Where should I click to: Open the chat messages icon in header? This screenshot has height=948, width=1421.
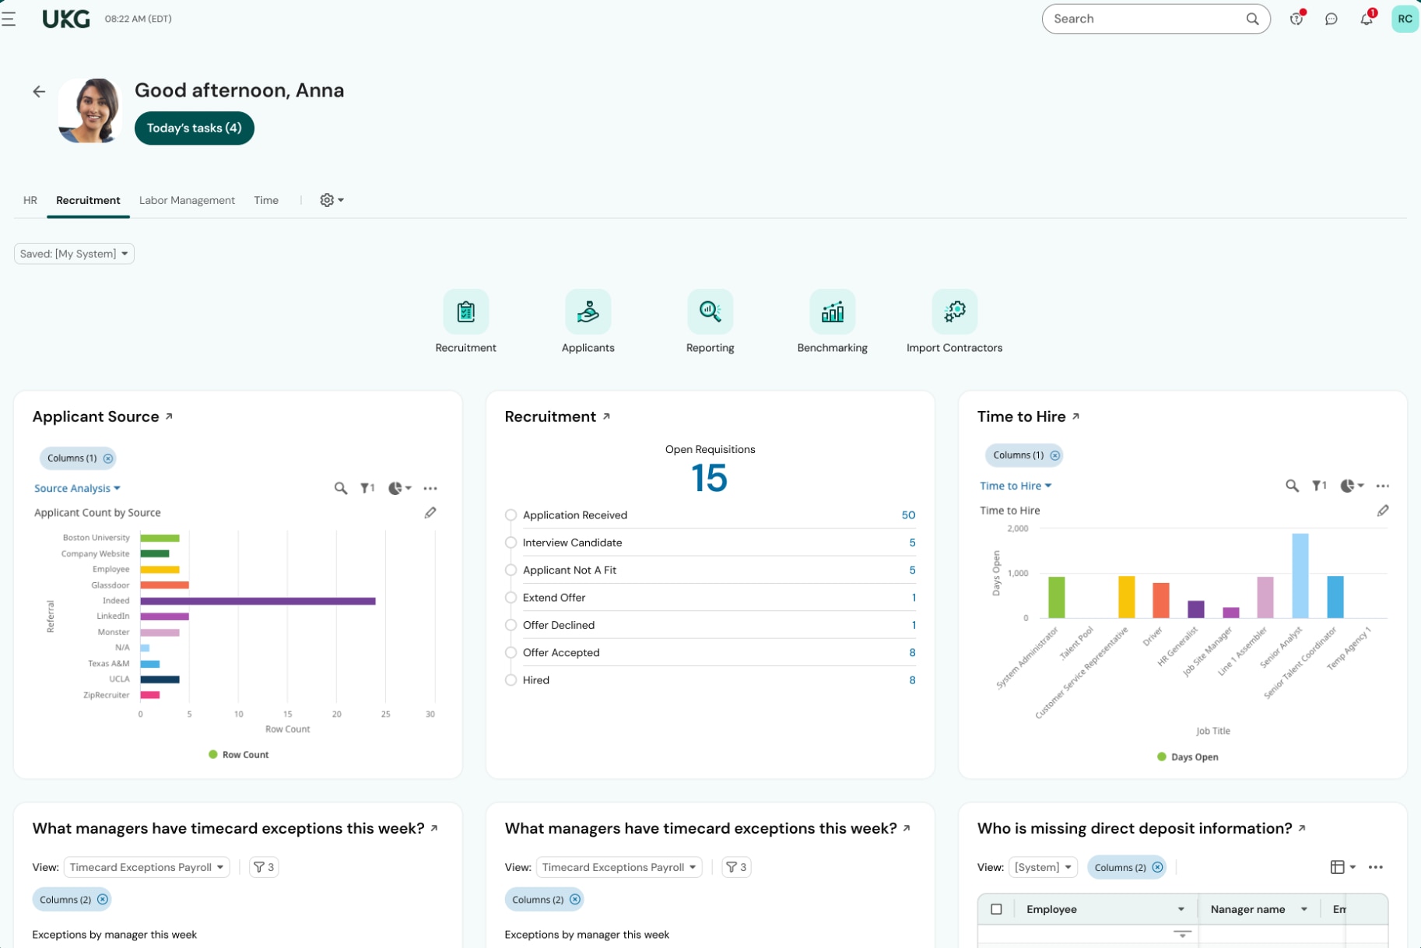point(1332,19)
